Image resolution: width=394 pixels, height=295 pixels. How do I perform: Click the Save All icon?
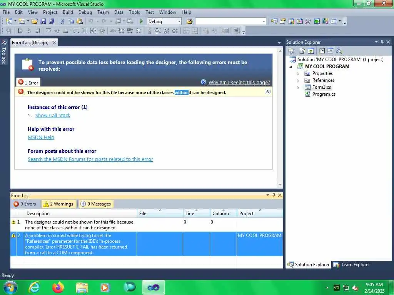(52, 22)
